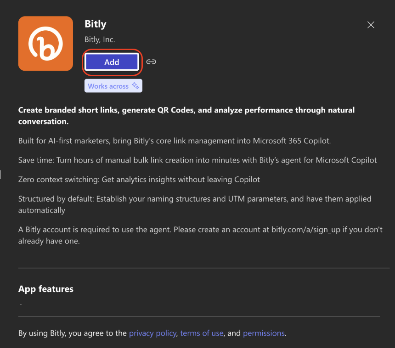
Task: Click the Add button for Bitly
Action: (112, 62)
